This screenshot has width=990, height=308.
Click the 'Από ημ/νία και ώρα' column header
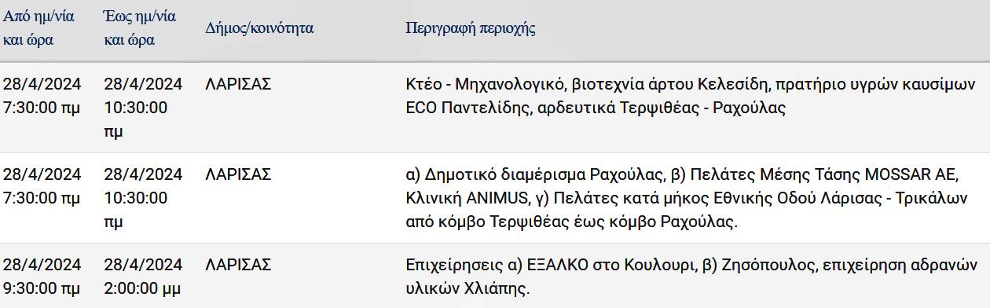coord(40,28)
